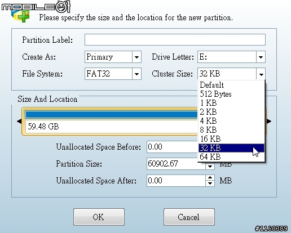Open the Create As dropdown arrow
Viewport: 291px width, 233px height.
[136, 57]
